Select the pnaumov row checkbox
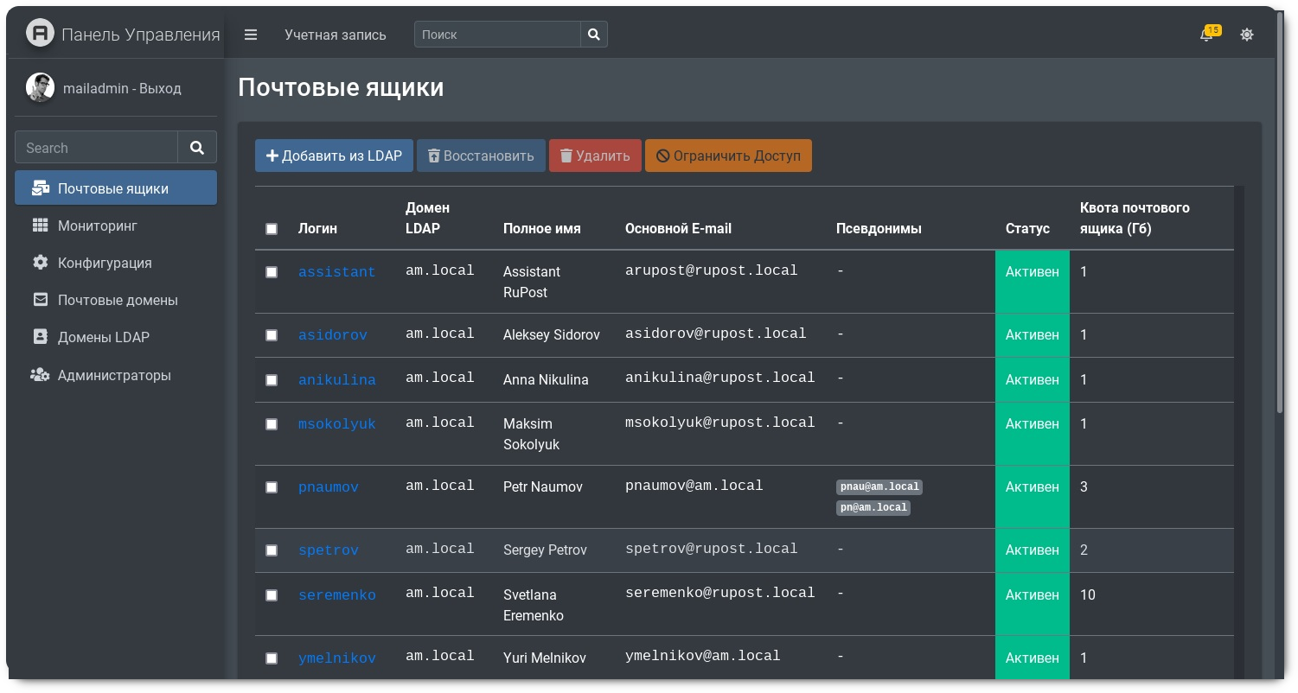The width and height of the screenshot is (1298, 693). 272,487
